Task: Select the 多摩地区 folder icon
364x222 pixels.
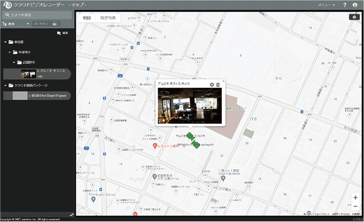Action: [x=15, y=52]
